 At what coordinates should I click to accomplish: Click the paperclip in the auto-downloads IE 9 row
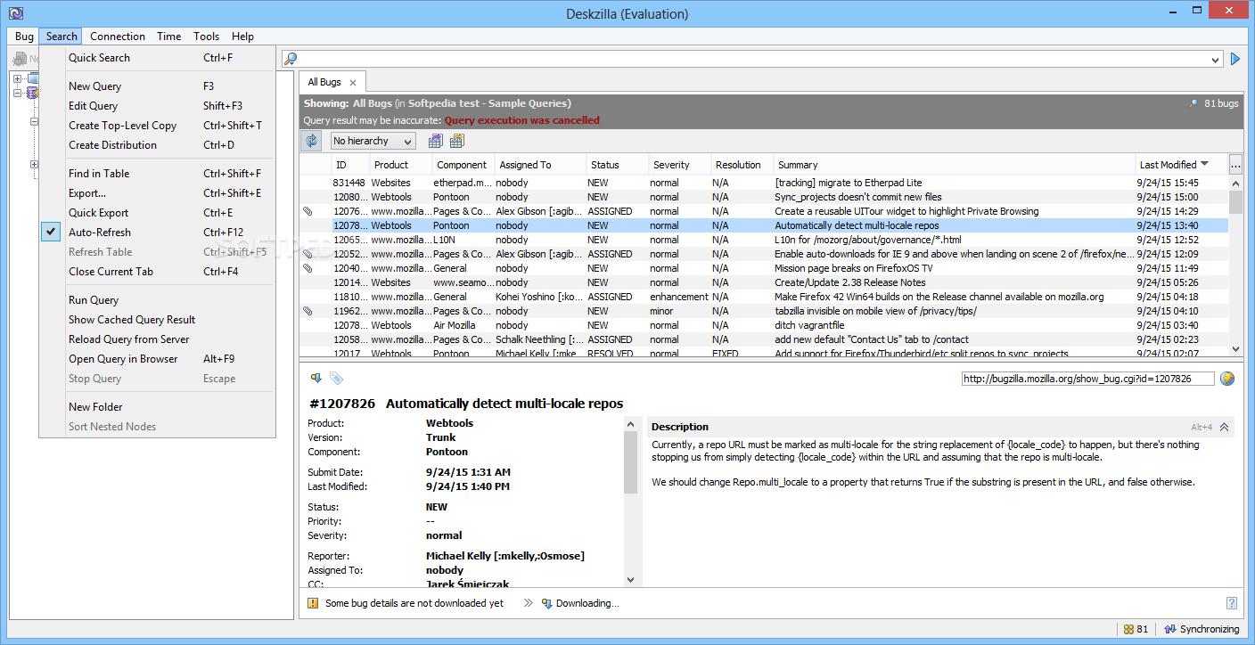click(308, 254)
